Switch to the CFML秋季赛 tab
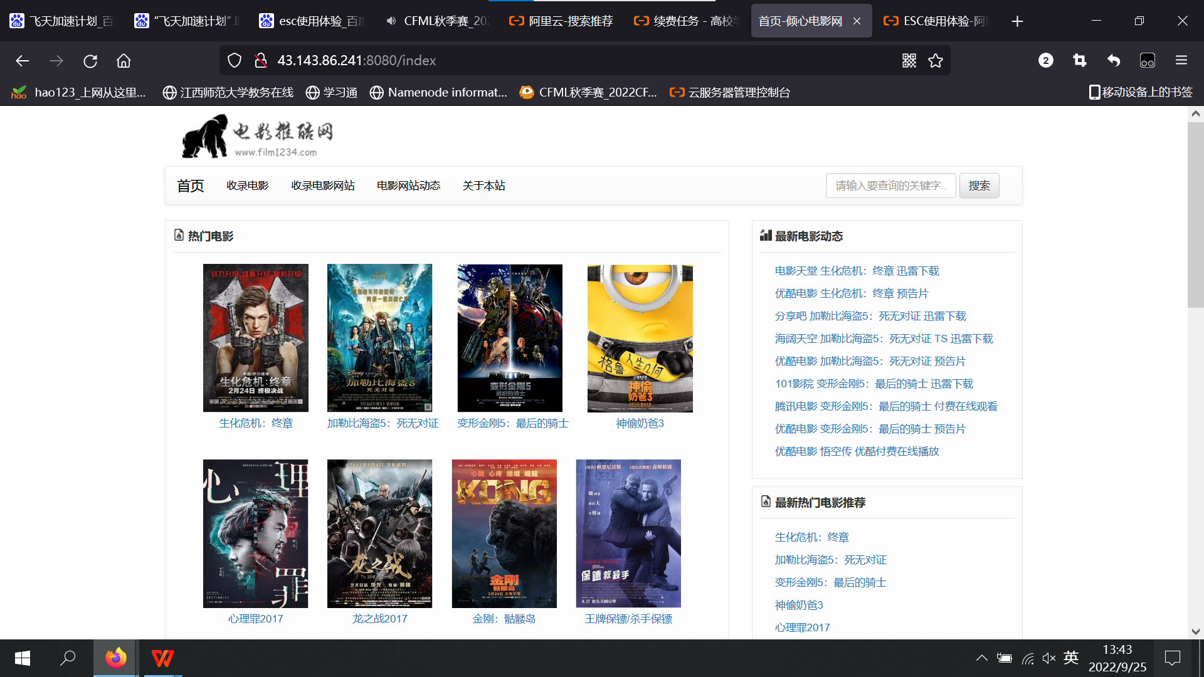Image resolution: width=1204 pixels, height=677 pixels. (x=437, y=21)
